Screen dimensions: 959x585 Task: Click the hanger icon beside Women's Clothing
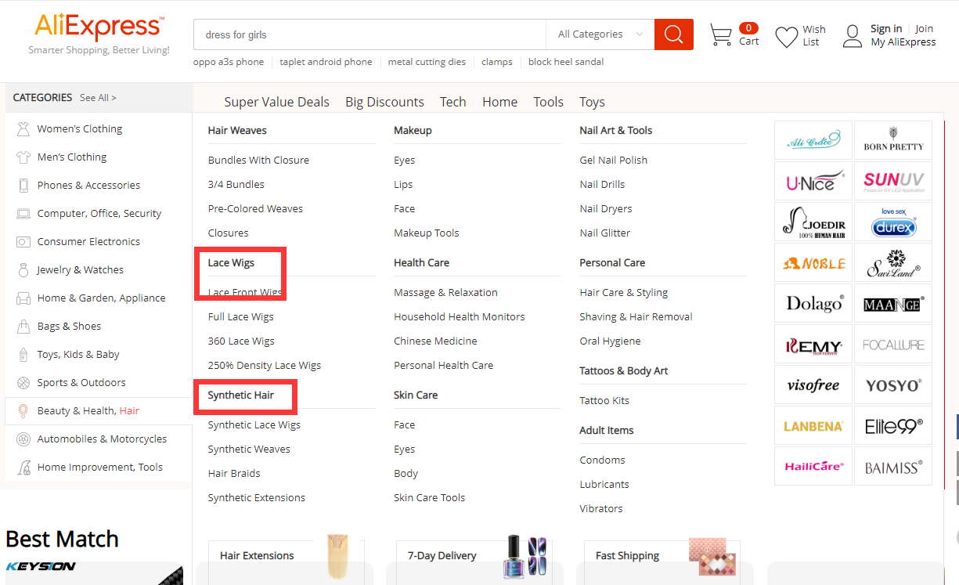(x=21, y=128)
